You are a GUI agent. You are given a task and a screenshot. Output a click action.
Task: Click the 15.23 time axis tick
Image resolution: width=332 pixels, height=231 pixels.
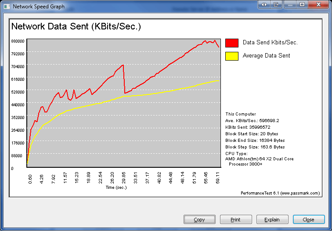[77, 178]
